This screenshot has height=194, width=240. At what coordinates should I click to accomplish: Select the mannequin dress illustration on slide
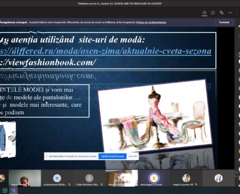tap(155, 116)
